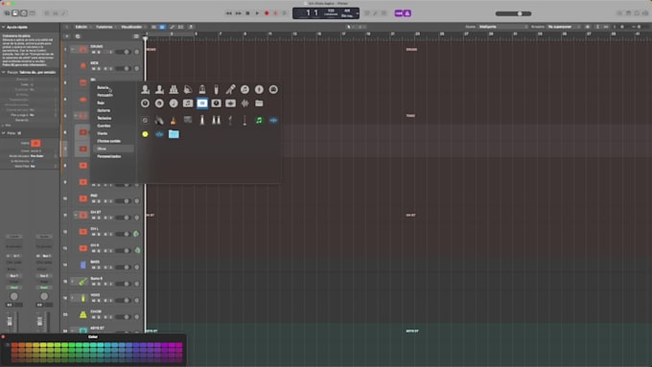Toggle the Inspector panel button
Viewport: 652px width, 367px height.
(15, 13)
